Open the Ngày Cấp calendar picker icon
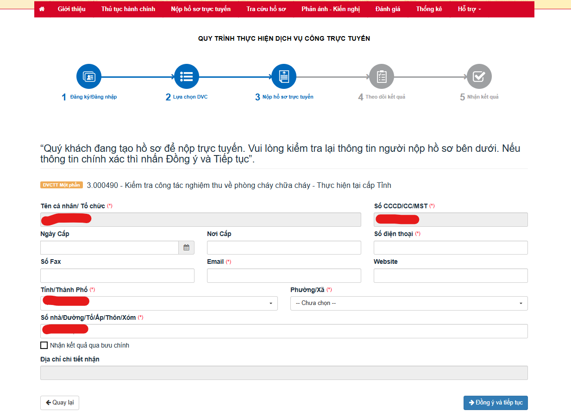571x417 pixels. click(x=186, y=248)
